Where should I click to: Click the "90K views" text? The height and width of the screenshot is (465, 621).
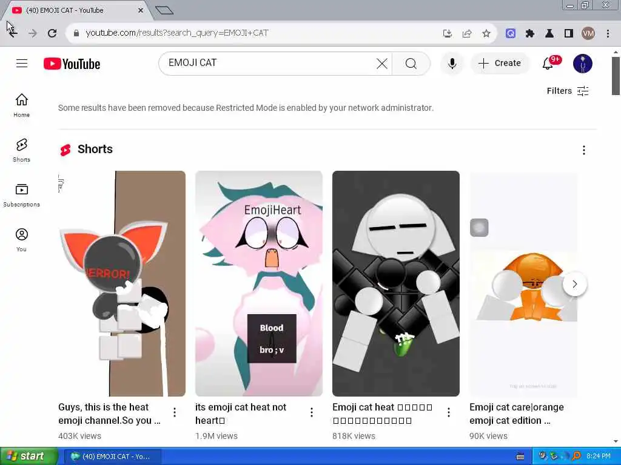coord(488,436)
